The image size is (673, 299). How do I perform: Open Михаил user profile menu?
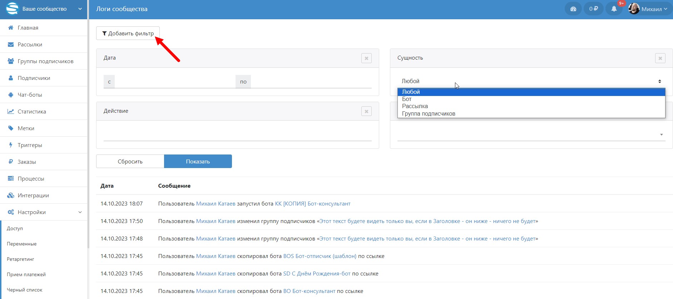tap(648, 9)
